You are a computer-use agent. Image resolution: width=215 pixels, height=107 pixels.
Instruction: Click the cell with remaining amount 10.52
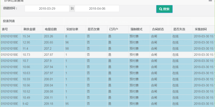coord(27,91)
